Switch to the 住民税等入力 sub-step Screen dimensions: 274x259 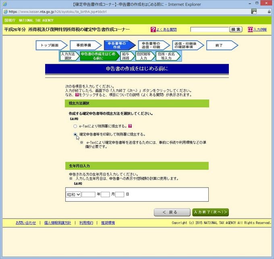click(x=143, y=56)
